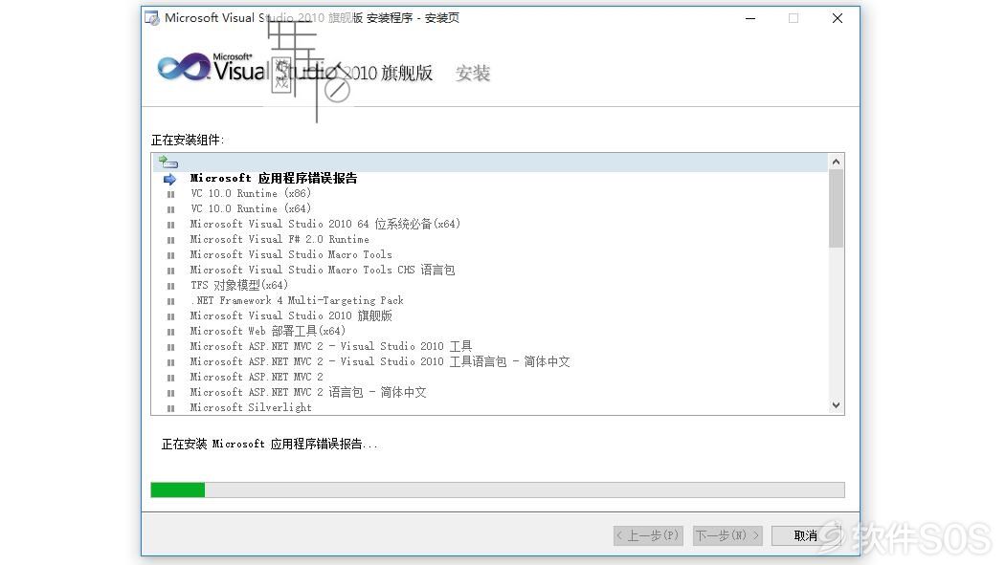The image size is (1006, 565).
Task: Click pending icon beside .NET Framework 4 Multi-Targeting Pack
Action: [170, 301]
